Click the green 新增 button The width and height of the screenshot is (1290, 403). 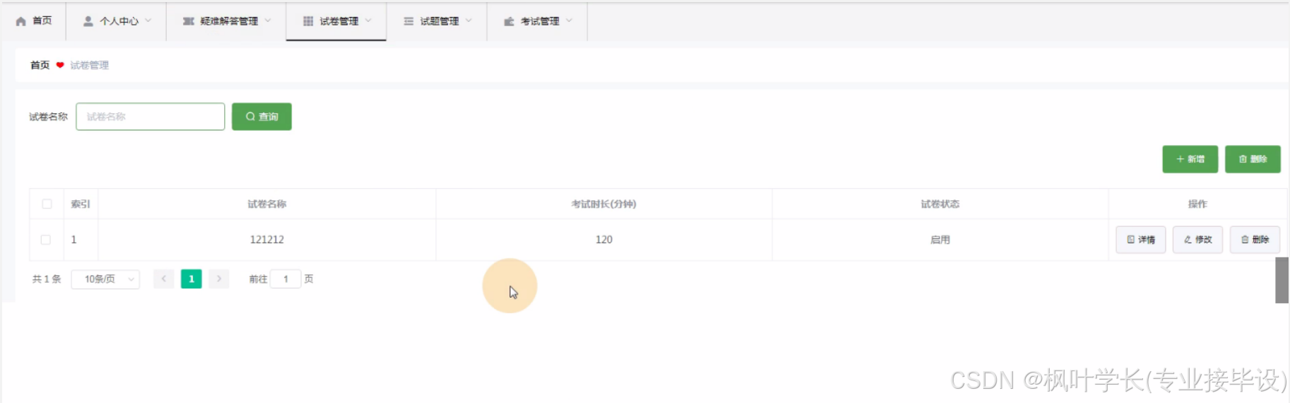point(1190,159)
